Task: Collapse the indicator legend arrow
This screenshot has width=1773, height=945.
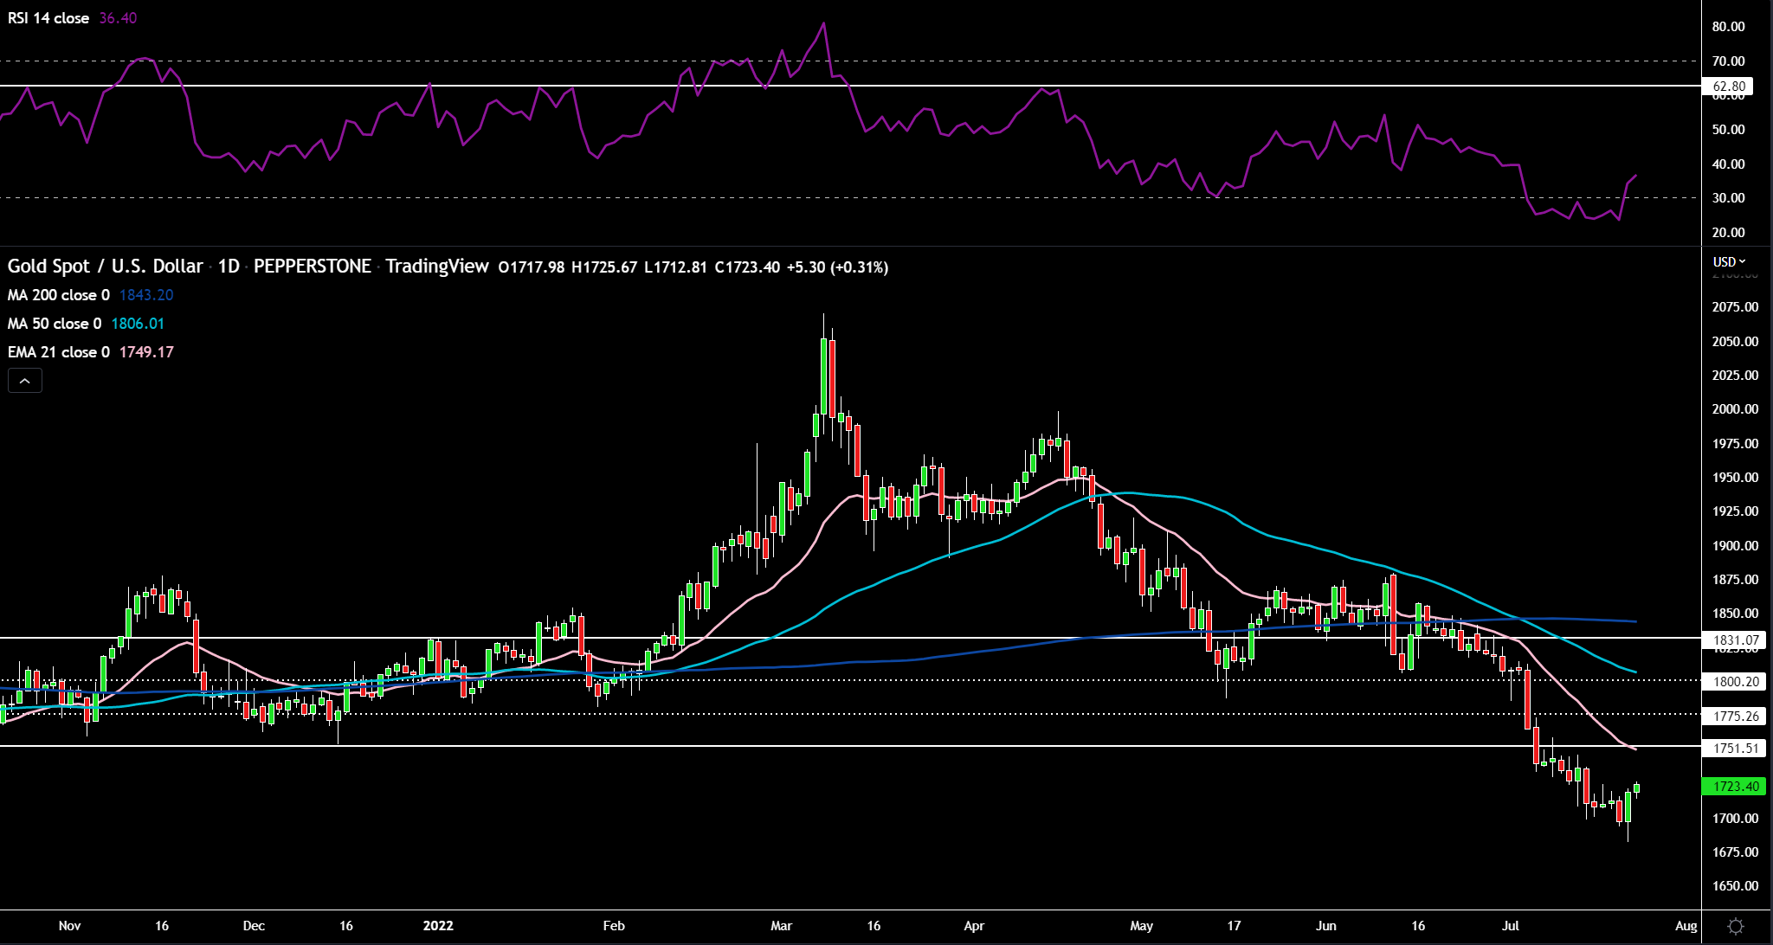Action: tap(25, 380)
